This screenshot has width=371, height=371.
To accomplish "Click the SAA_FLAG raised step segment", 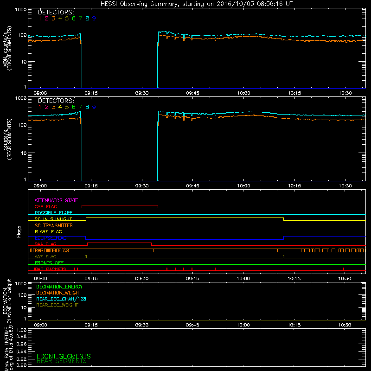I will click(120, 243).
